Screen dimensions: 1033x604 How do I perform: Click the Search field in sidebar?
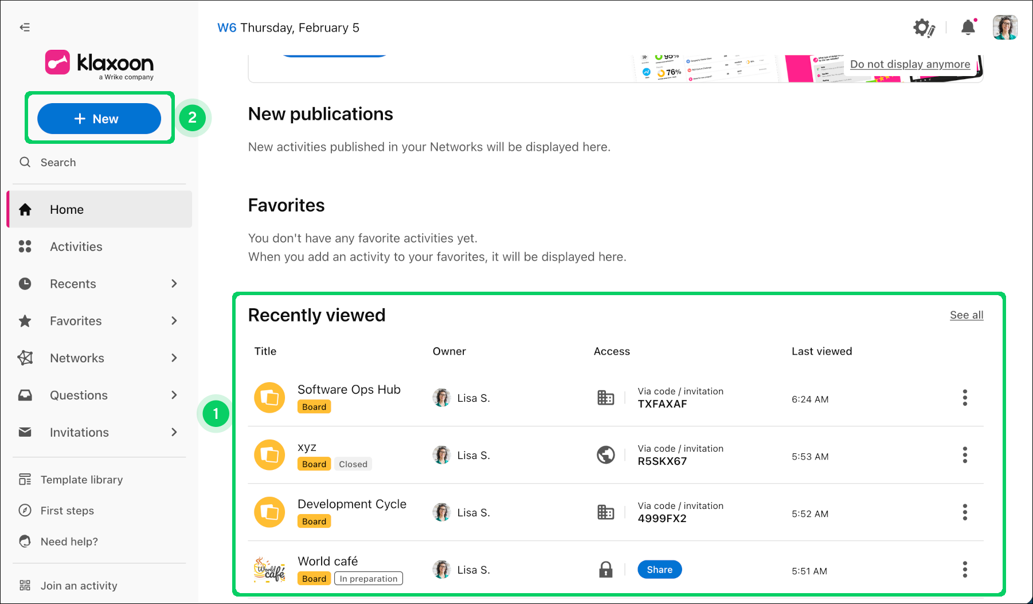click(58, 163)
